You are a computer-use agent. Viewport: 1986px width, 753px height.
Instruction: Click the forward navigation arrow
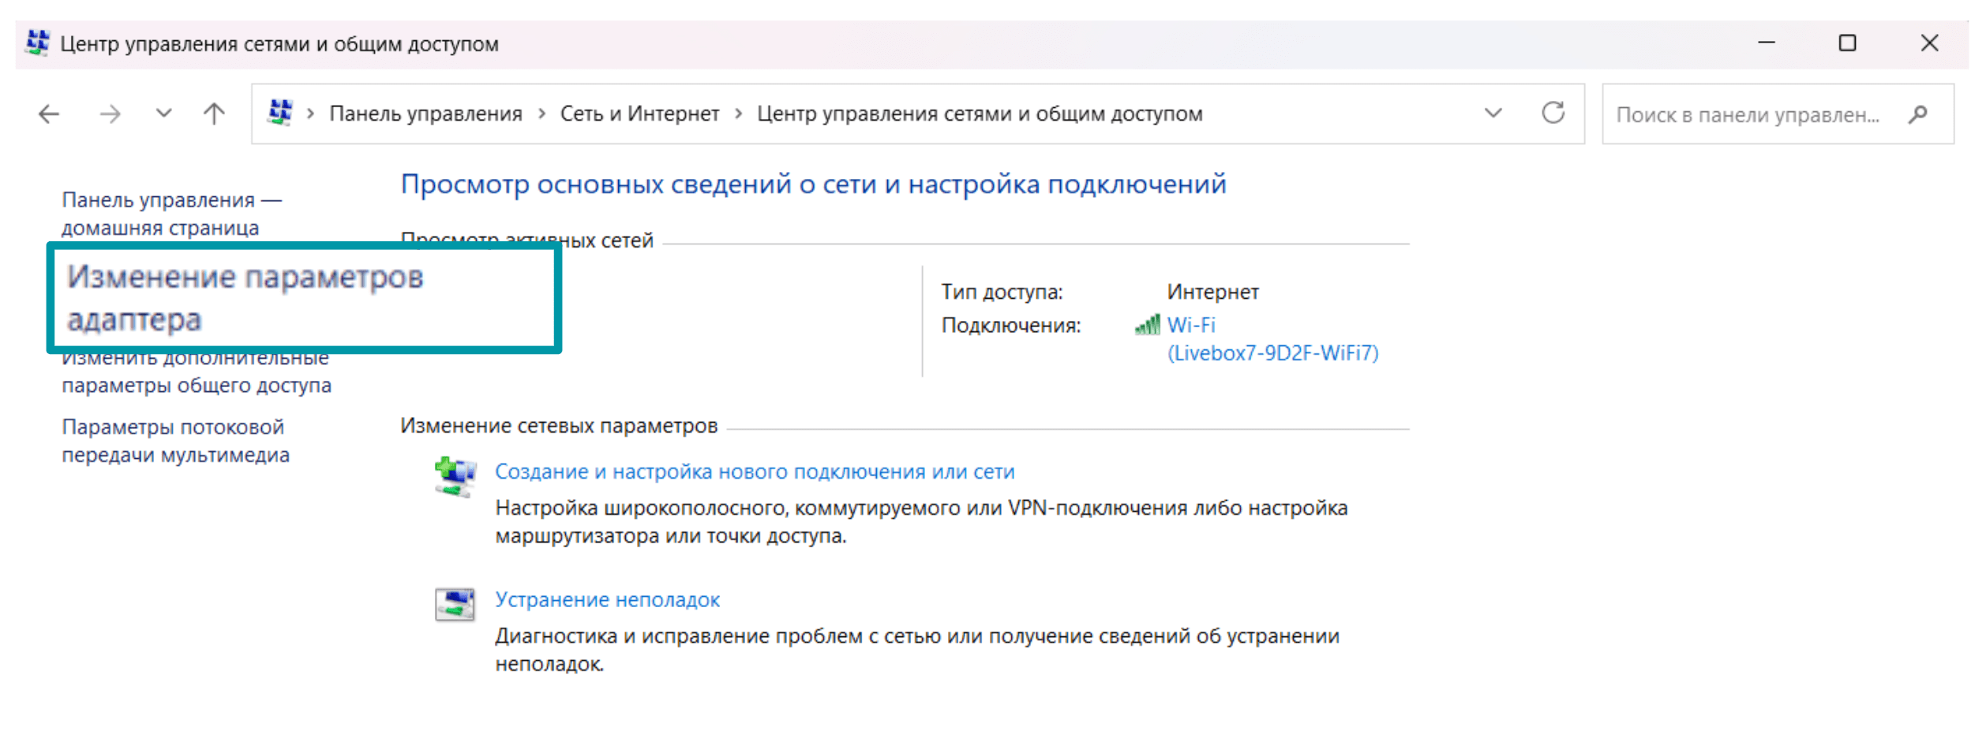[109, 113]
